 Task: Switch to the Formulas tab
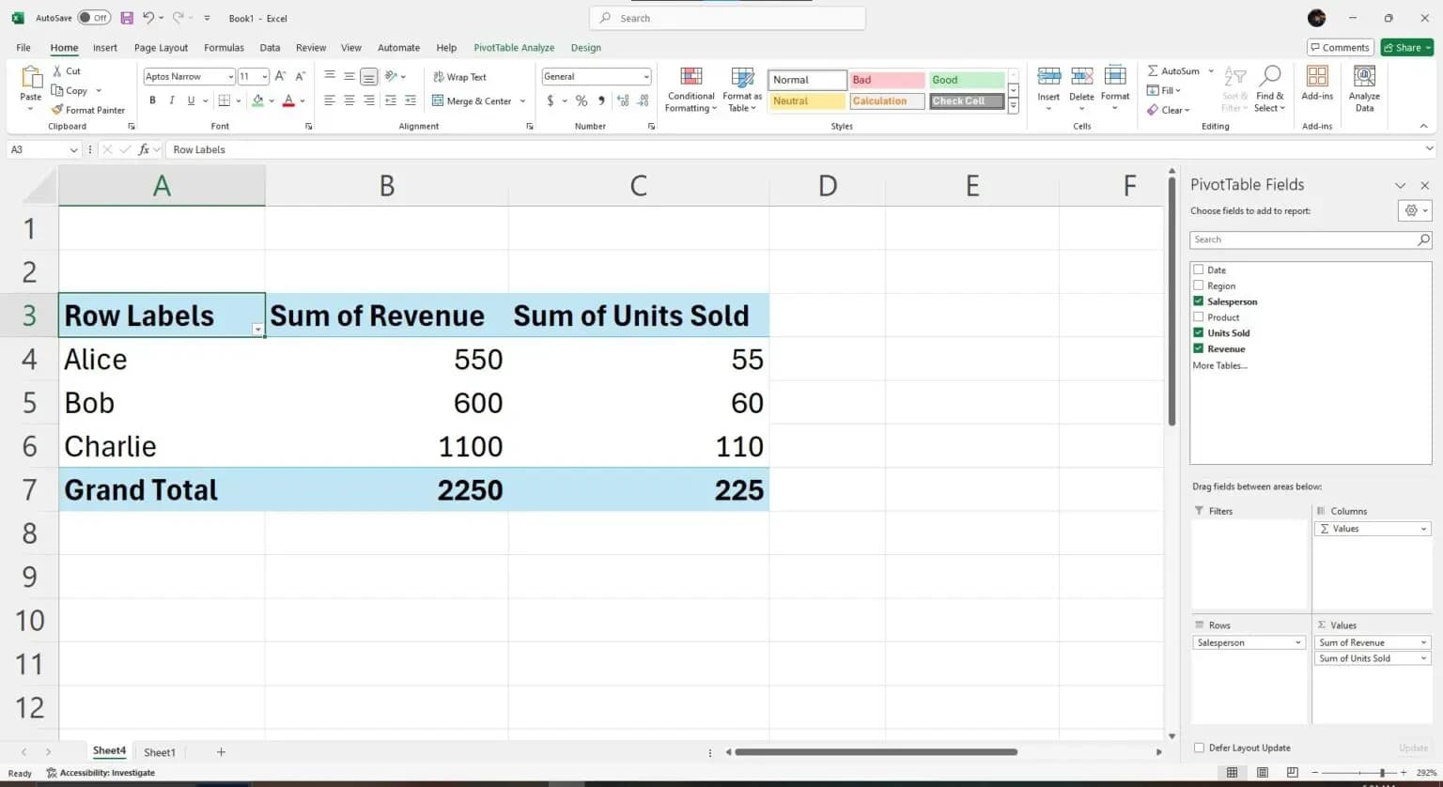click(224, 47)
